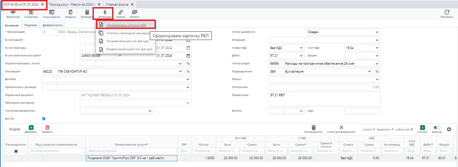458x167 pixels.
Task: Tick the checkbox in the КриптоПро license row
Action: pos(16,158)
